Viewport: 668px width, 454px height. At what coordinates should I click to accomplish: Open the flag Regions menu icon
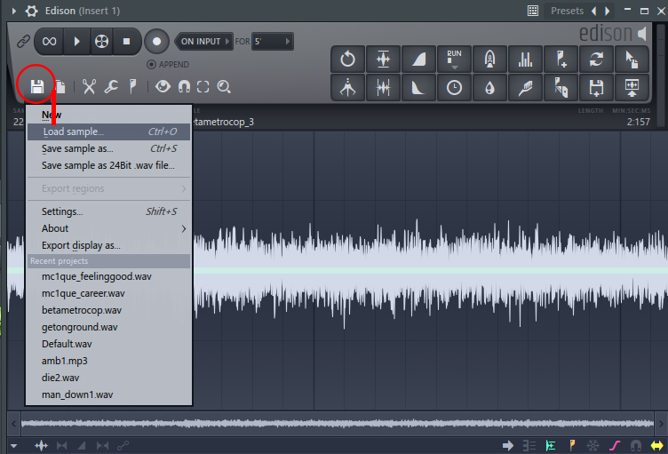pos(133,86)
